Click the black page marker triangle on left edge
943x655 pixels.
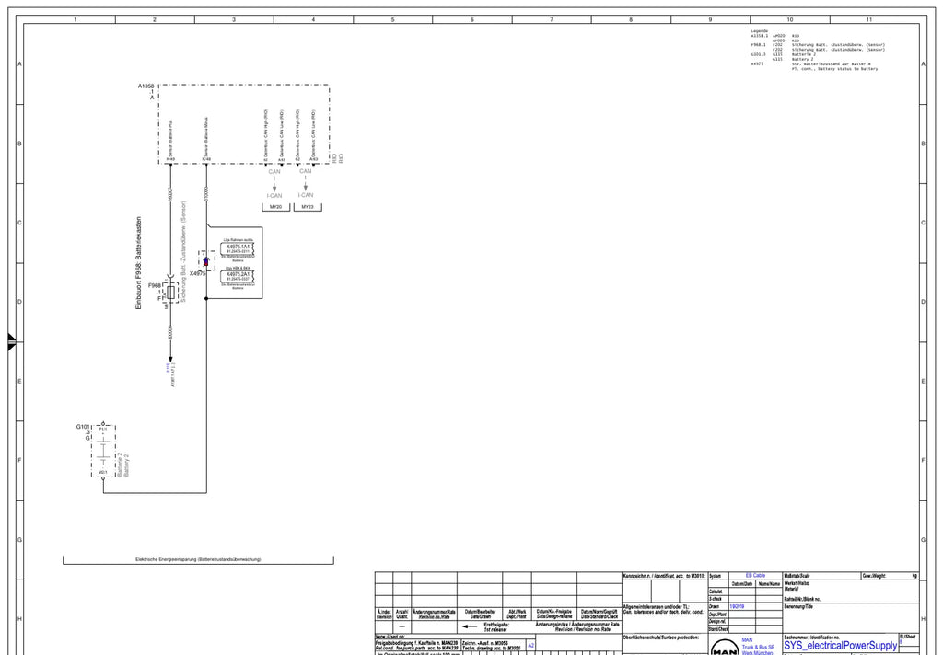pos(11,341)
